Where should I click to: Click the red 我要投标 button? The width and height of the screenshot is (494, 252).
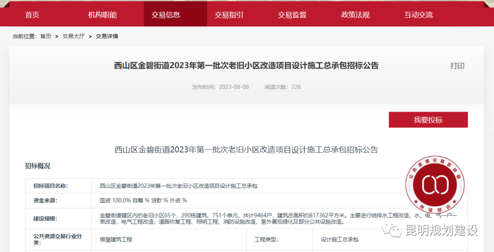coord(428,120)
